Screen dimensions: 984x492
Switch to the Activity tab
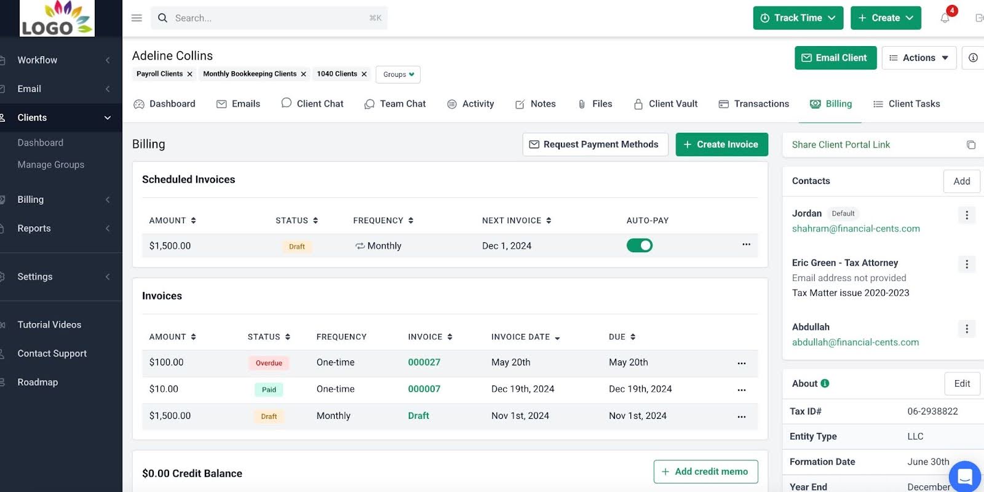[470, 104]
